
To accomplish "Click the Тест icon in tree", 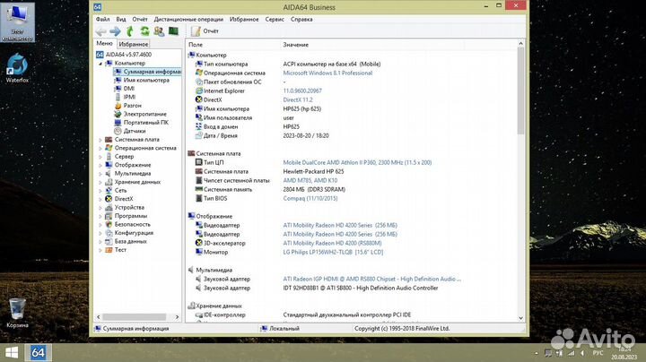I will pyautogui.click(x=109, y=250).
